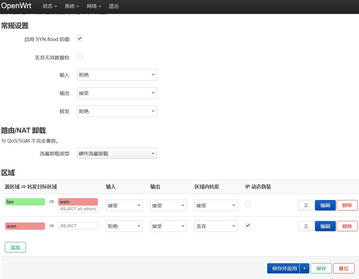
Task: Click the hamburger icon in the lan zone row
Action: point(306,205)
